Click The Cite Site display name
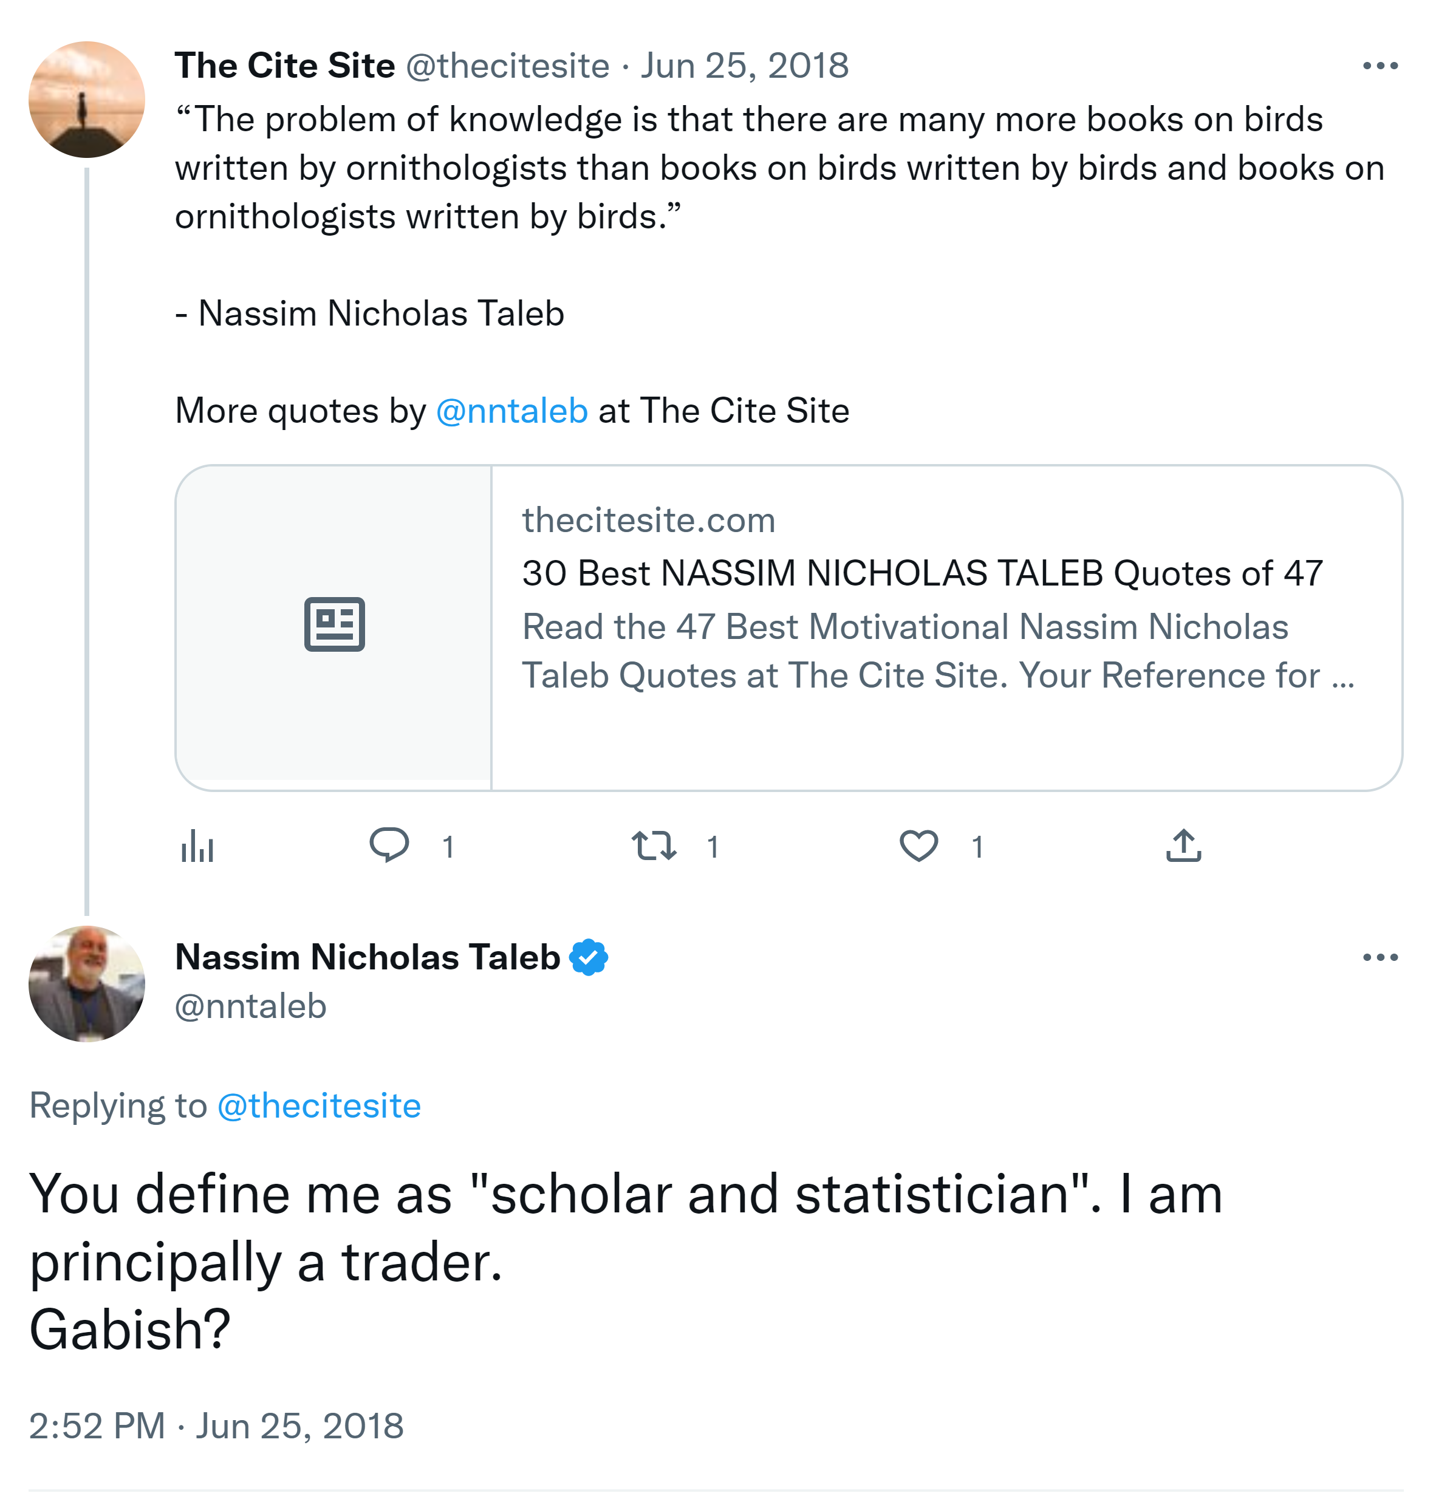This screenshot has height=1510, width=1436. 285,66
